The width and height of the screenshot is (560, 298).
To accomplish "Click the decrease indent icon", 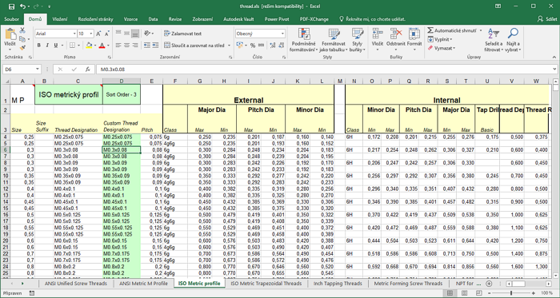I will [146, 46].
